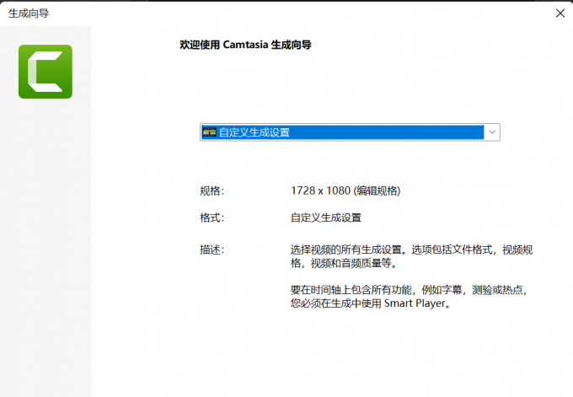
Task: Click the 格式 value 自定义生成设置
Action: [x=326, y=217]
